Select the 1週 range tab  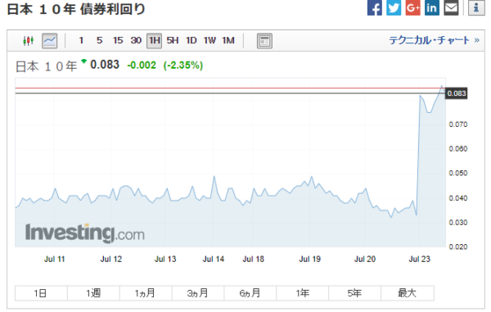click(93, 293)
